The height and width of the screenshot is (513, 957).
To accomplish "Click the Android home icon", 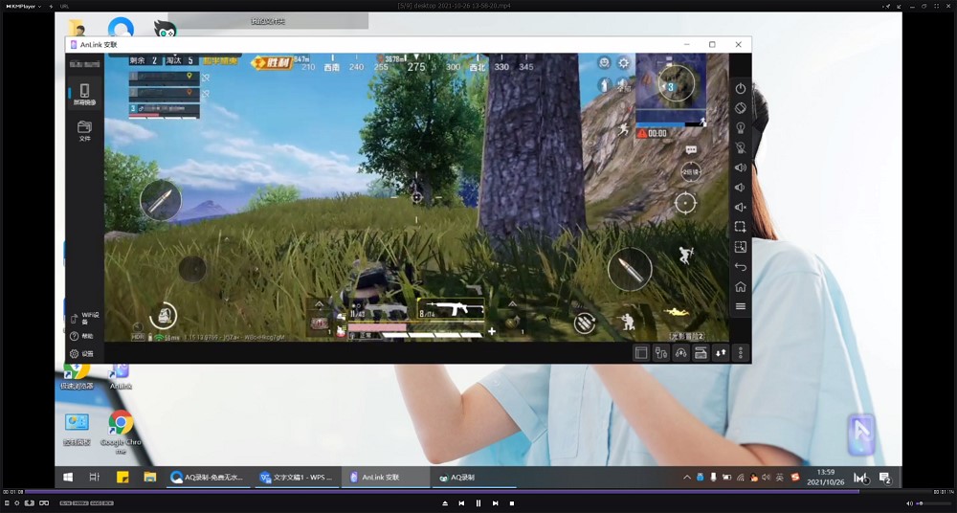I will coord(741,286).
